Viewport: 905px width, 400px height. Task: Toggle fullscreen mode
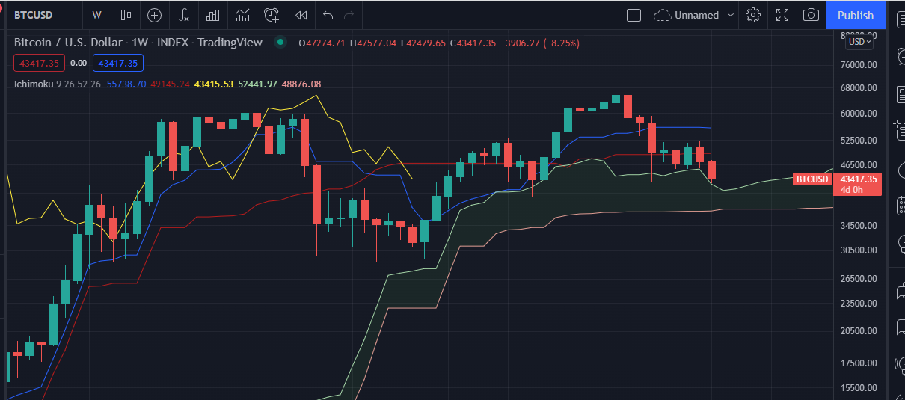[782, 15]
